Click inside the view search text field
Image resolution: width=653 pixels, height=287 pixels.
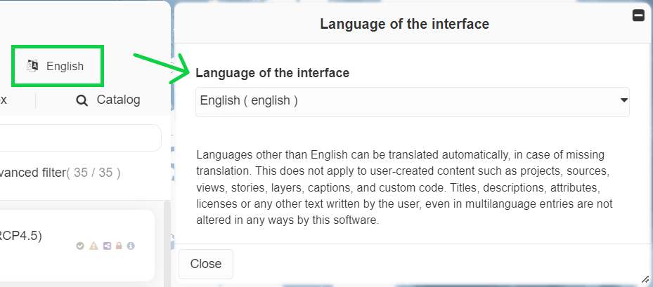(77, 138)
